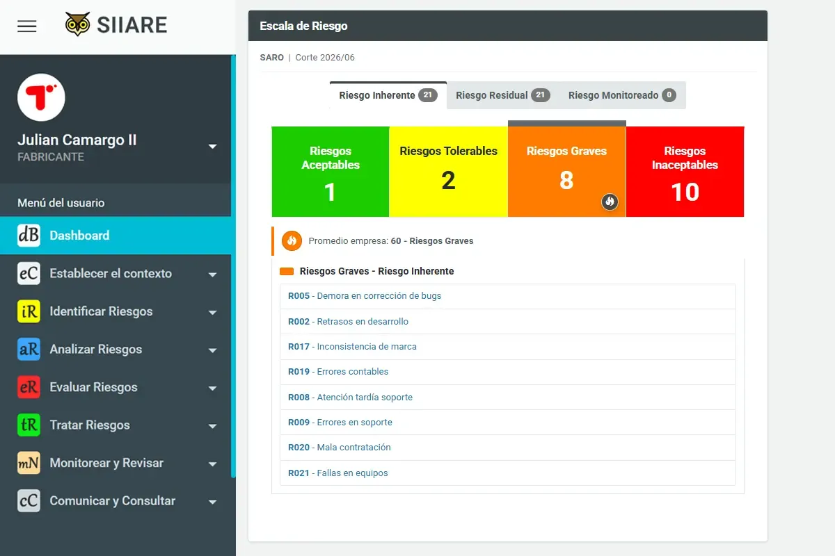Expand Establecer el contexto submenu arrow
The height and width of the screenshot is (556, 835).
point(213,275)
